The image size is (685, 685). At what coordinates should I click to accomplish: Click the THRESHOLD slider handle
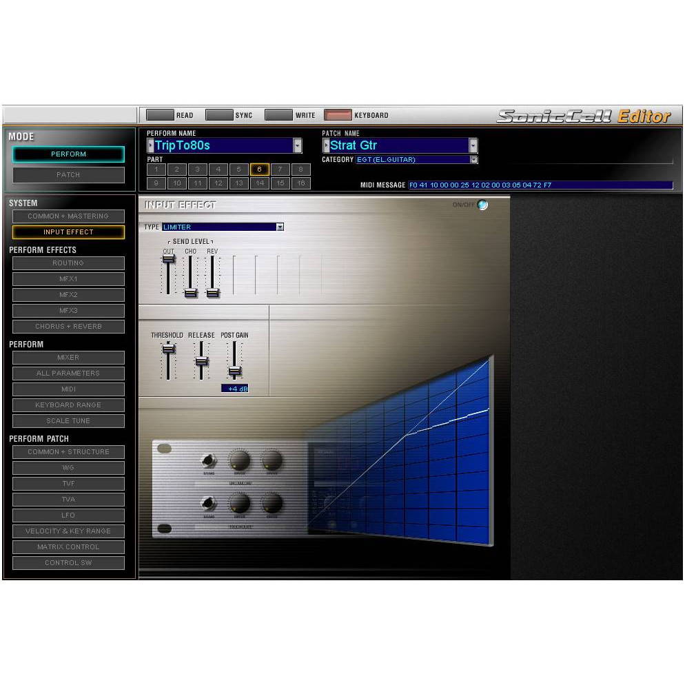coord(169,348)
